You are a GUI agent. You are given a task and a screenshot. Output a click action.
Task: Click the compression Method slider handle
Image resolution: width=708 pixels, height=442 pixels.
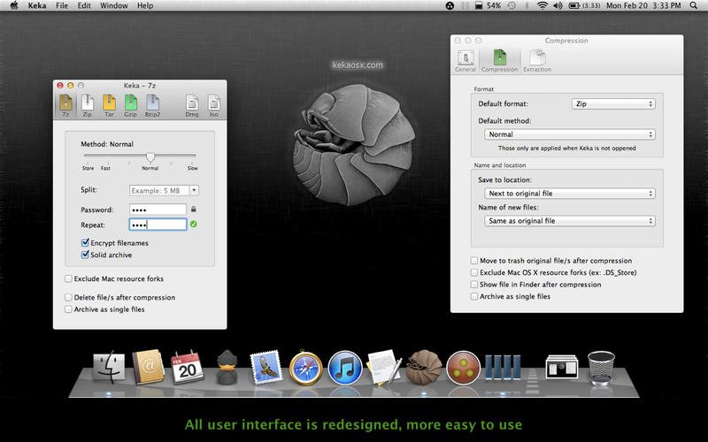[x=150, y=157]
